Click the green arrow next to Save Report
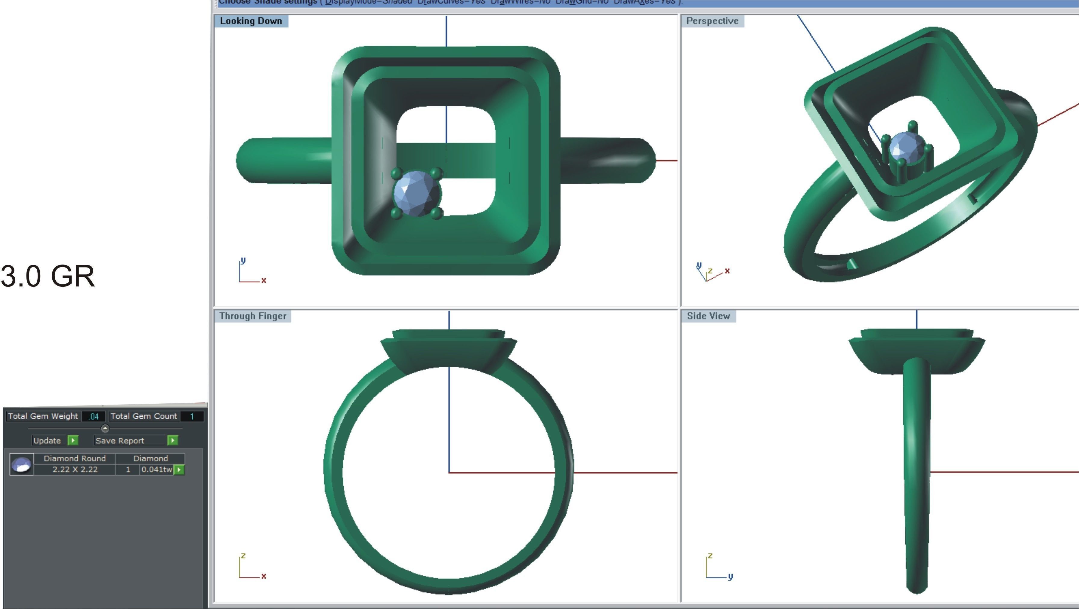Screen dimensions: 1079x609 [x=173, y=440]
